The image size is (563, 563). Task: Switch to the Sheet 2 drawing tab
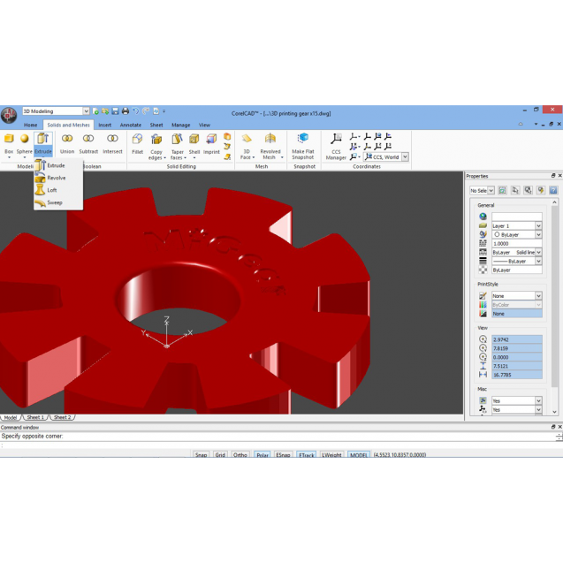point(63,417)
